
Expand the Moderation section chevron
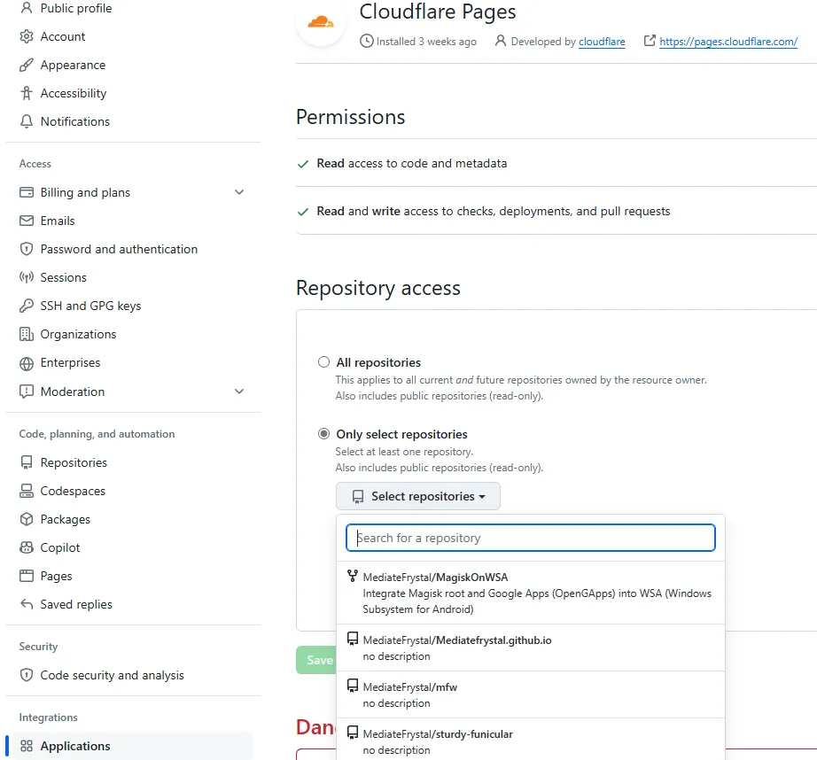(239, 392)
